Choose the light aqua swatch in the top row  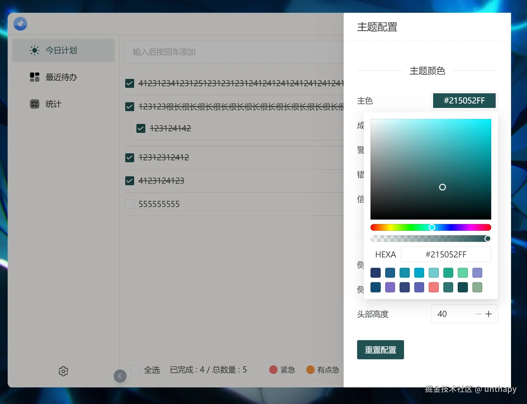tap(434, 273)
